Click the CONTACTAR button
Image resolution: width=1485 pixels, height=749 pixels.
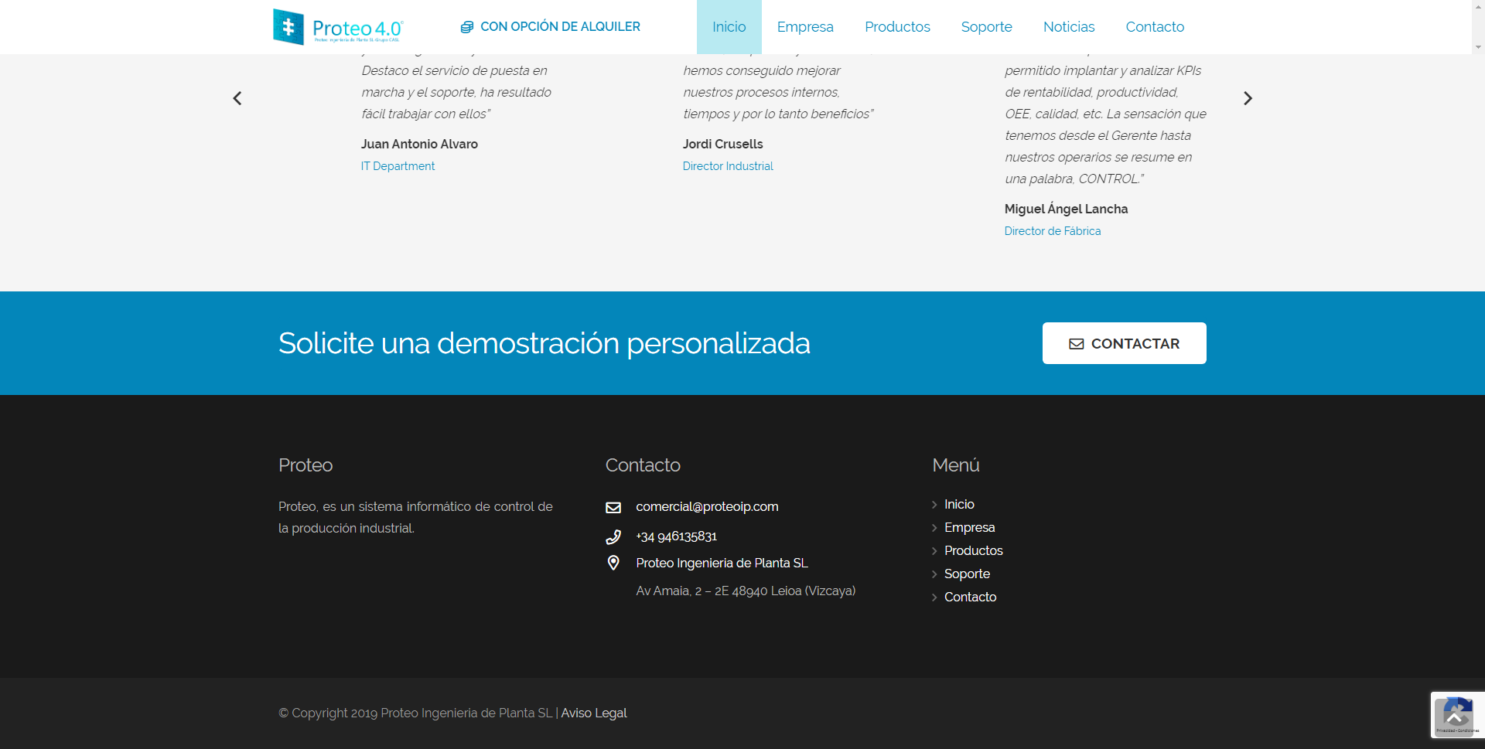1124,343
